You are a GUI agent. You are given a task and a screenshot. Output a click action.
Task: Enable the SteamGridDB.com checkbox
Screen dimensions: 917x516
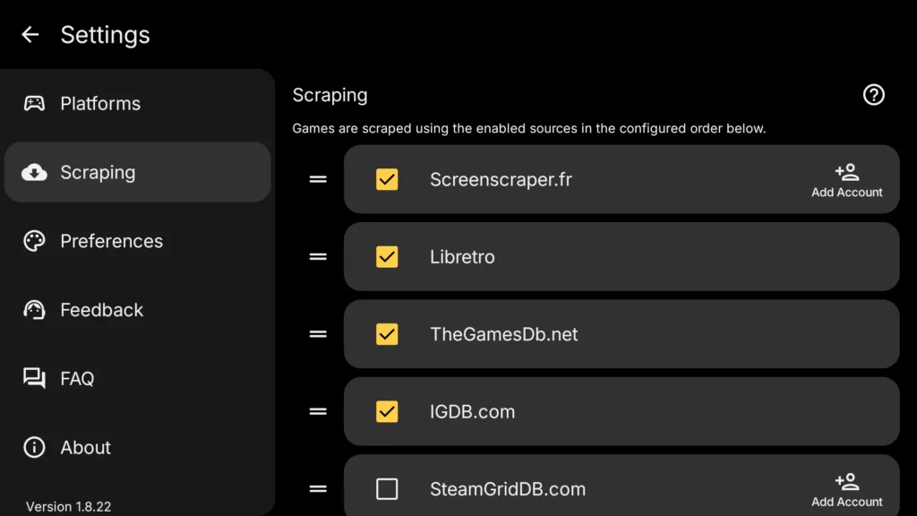[387, 488]
